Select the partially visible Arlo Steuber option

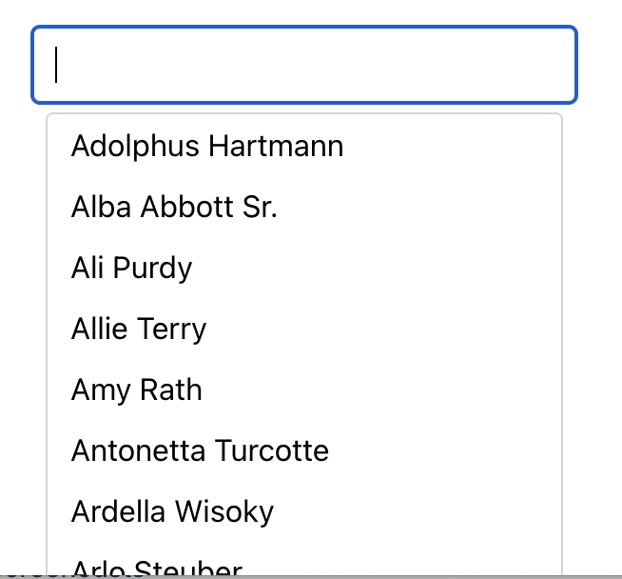point(157,569)
